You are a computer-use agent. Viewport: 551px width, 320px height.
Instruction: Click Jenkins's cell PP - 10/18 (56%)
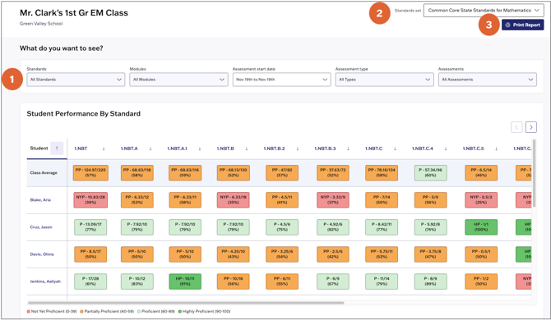click(x=234, y=281)
